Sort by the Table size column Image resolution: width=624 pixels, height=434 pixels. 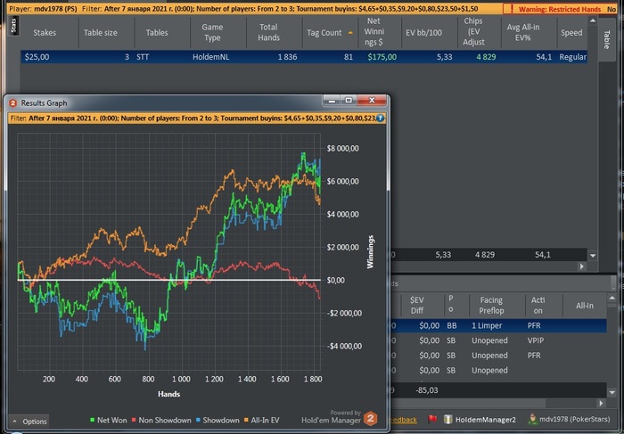point(100,33)
